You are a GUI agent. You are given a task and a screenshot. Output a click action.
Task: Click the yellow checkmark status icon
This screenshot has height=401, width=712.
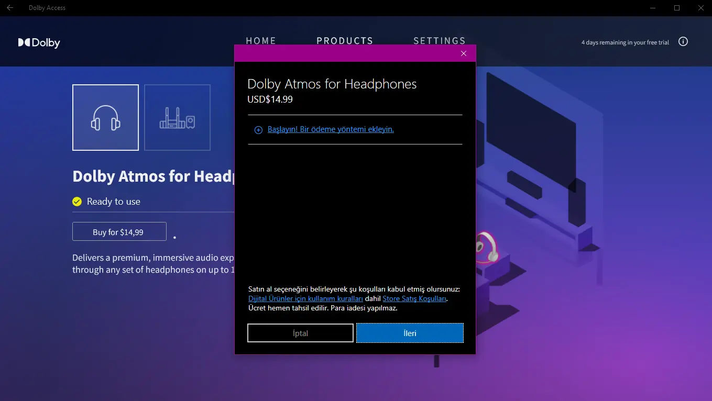point(77,202)
